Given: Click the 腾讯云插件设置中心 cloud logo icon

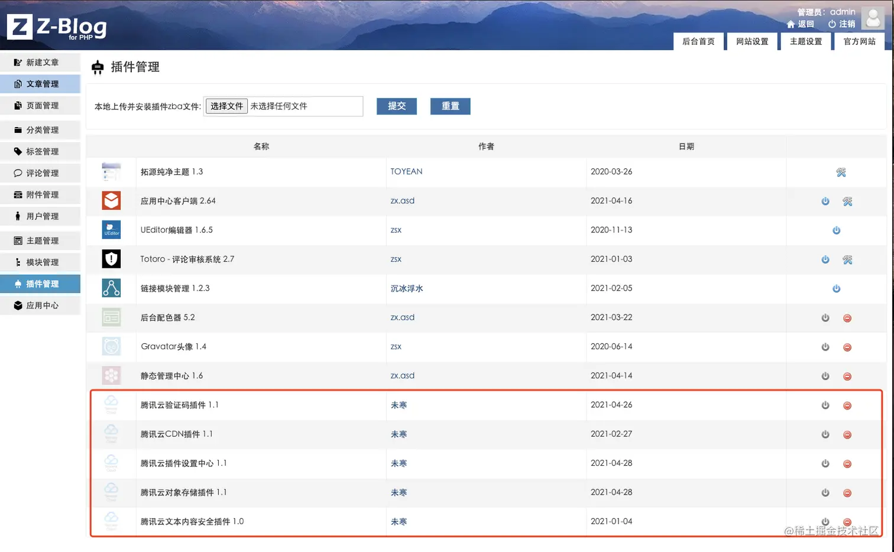Looking at the screenshot, I should (111, 463).
